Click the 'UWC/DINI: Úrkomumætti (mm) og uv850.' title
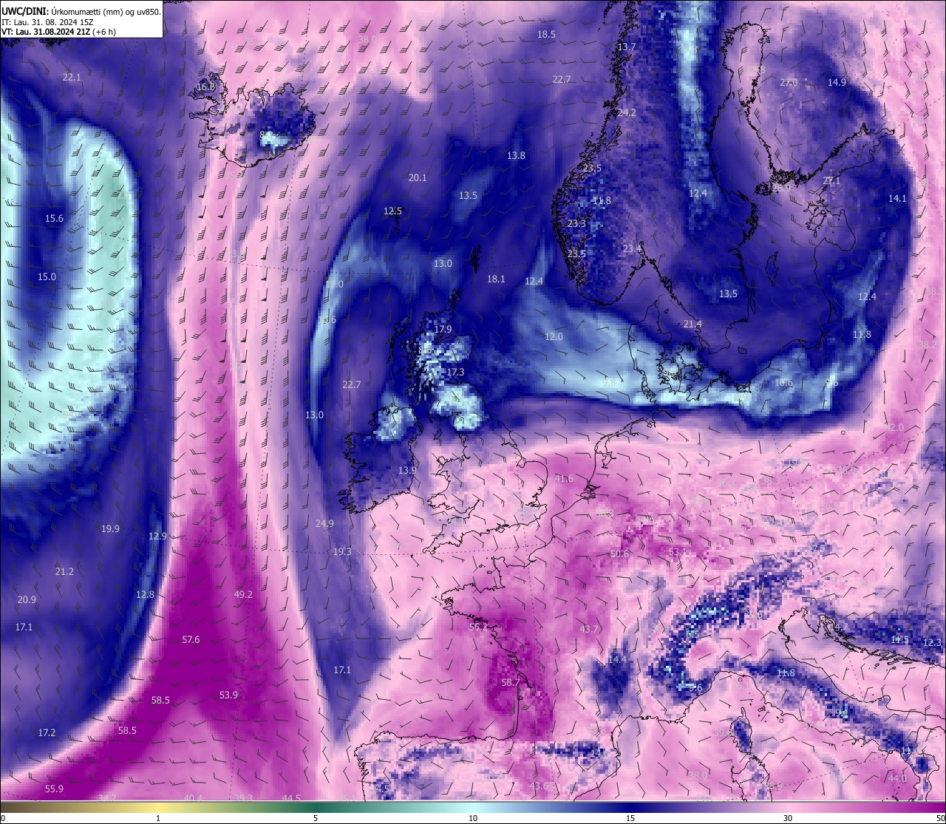 [81, 11]
